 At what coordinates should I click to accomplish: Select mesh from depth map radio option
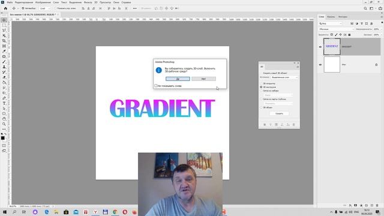pos(261,99)
